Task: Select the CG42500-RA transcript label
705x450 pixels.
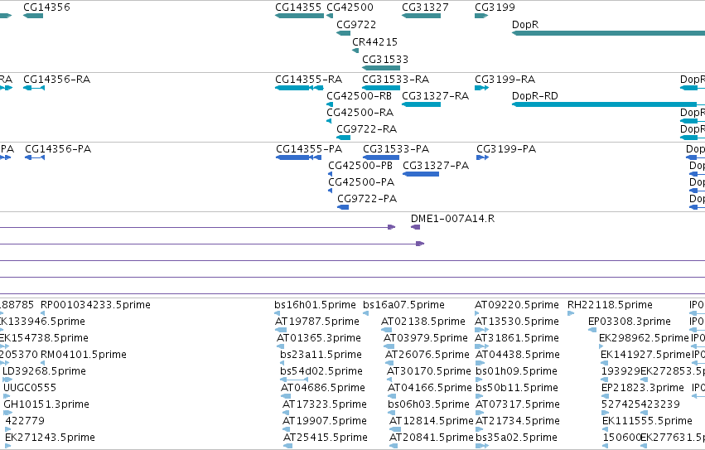Action: coord(360,113)
